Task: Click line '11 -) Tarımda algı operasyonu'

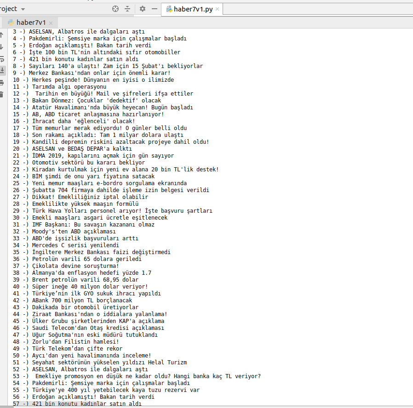Action: (59, 86)
